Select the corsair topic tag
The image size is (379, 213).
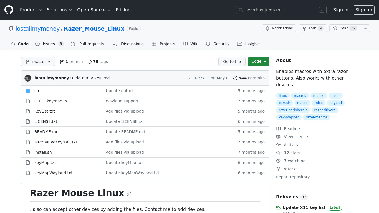(284, 103)
